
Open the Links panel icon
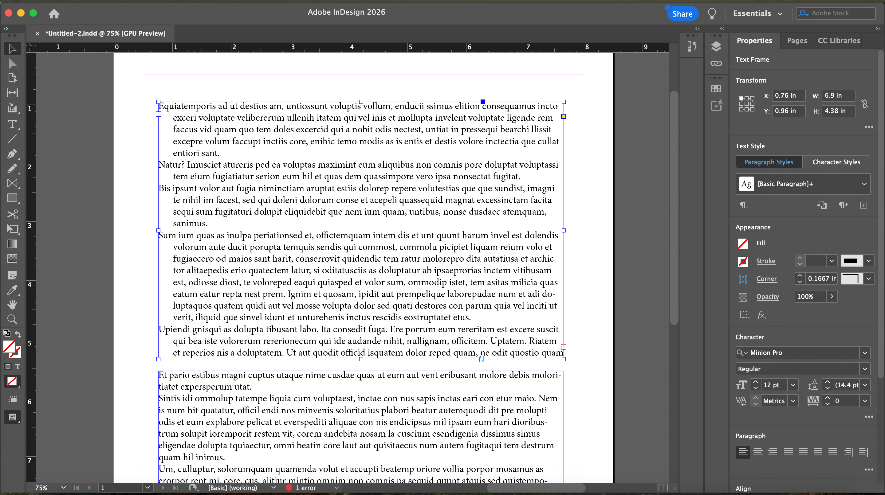pos(716,63)
